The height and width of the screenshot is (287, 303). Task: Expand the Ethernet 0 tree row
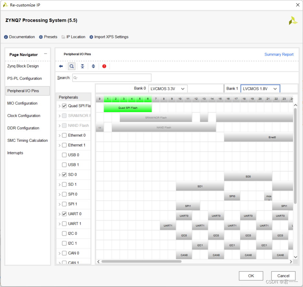coord(60,136)
